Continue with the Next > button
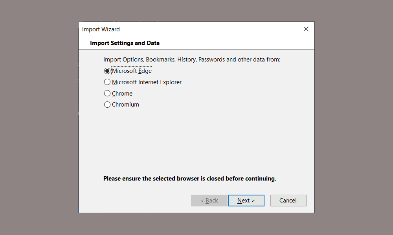This screenshot has width=393, height=235. (x=246, y=201)
